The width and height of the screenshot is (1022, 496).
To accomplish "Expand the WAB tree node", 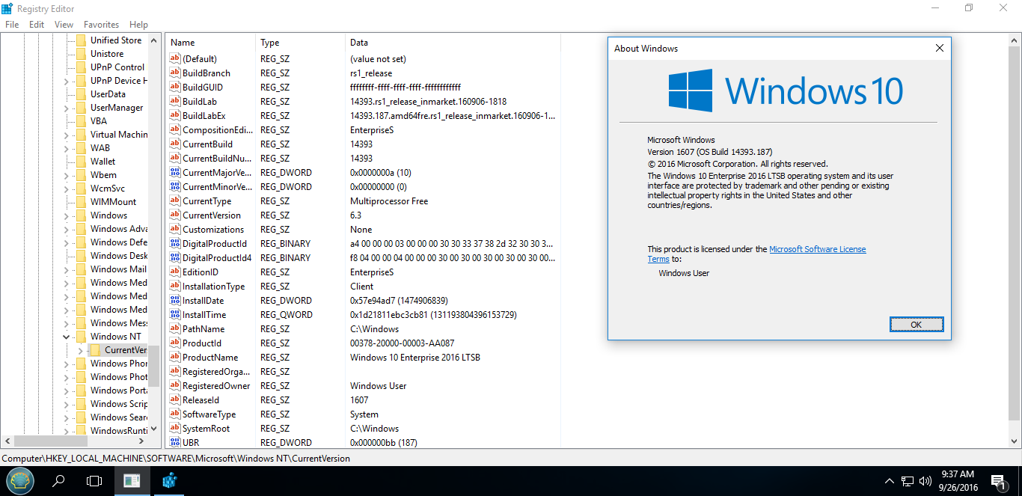I will click(66, 148).
